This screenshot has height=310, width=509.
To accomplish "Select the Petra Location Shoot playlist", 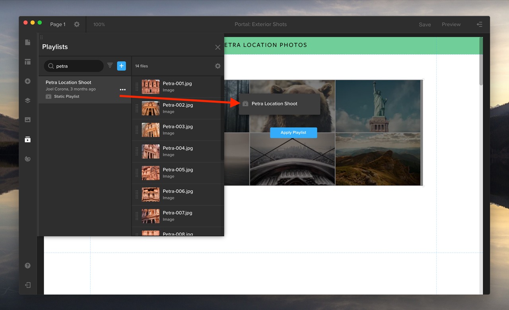I will (85, 90).
